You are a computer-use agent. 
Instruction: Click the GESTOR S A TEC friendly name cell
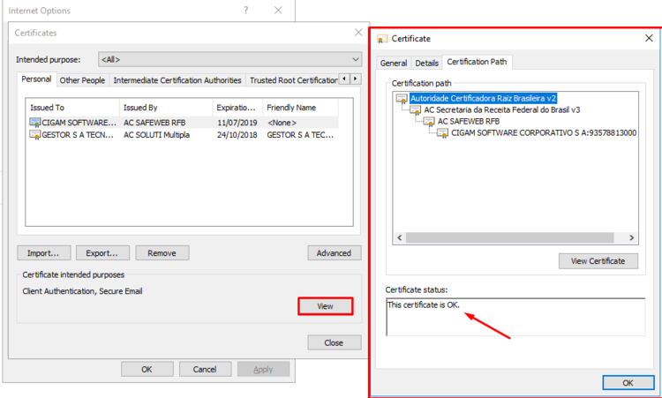[x=300, y=135]
